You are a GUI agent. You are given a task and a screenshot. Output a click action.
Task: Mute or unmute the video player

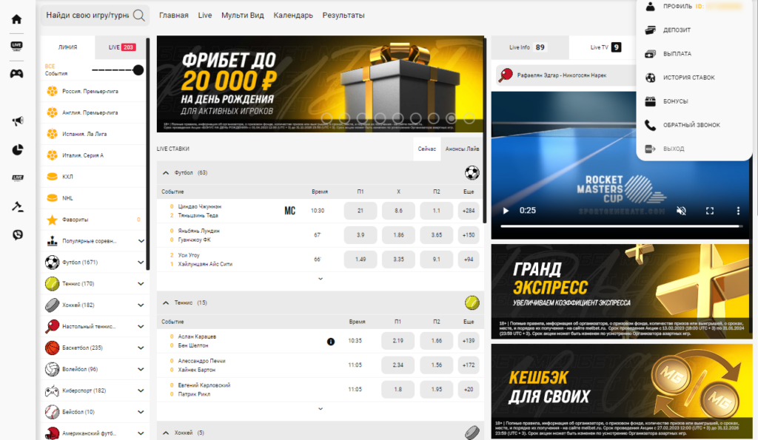point(681,211)
